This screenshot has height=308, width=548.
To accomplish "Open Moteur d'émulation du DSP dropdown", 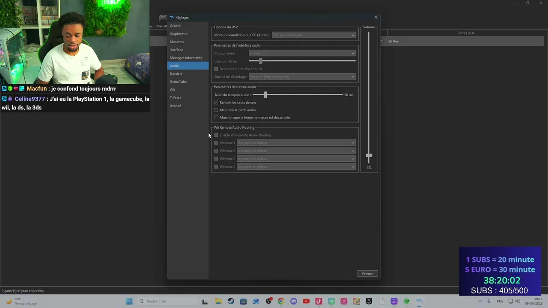I will (313, 35).
